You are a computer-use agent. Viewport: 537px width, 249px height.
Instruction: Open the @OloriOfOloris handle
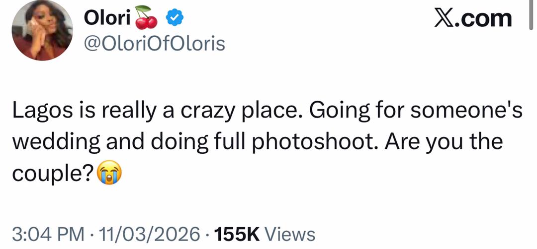point(156,44)
